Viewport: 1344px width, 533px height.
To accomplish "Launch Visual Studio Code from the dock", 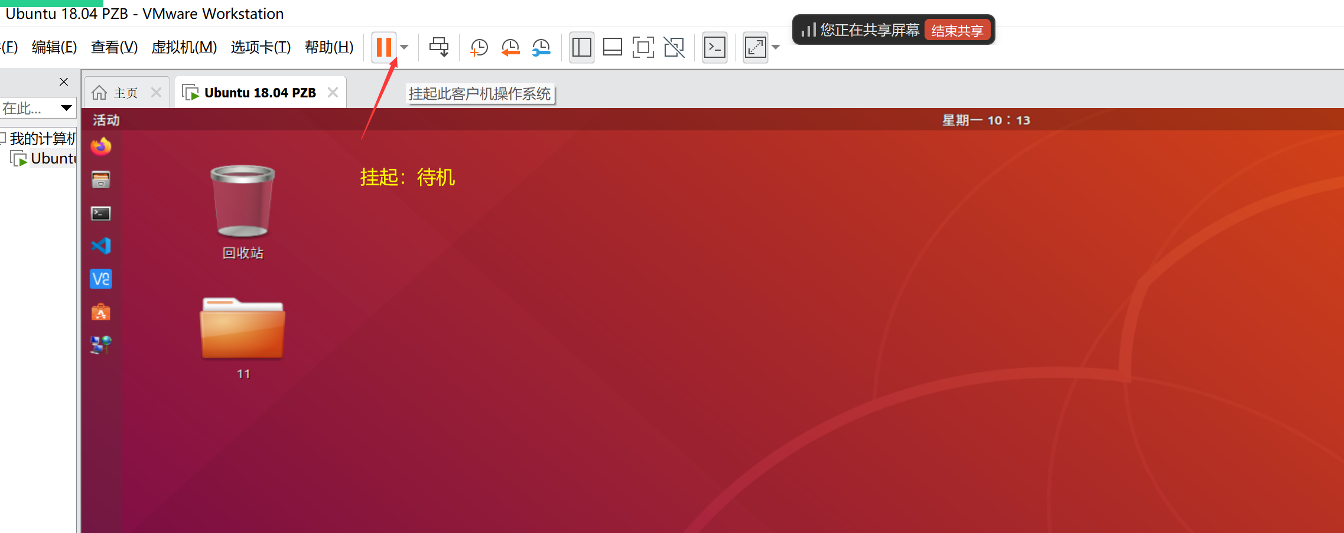I will pos(101,246).
